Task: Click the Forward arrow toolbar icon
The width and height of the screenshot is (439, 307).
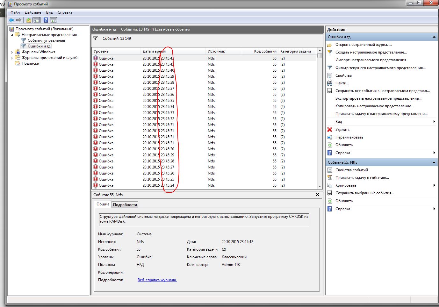Action: click(x=19, y=20)
